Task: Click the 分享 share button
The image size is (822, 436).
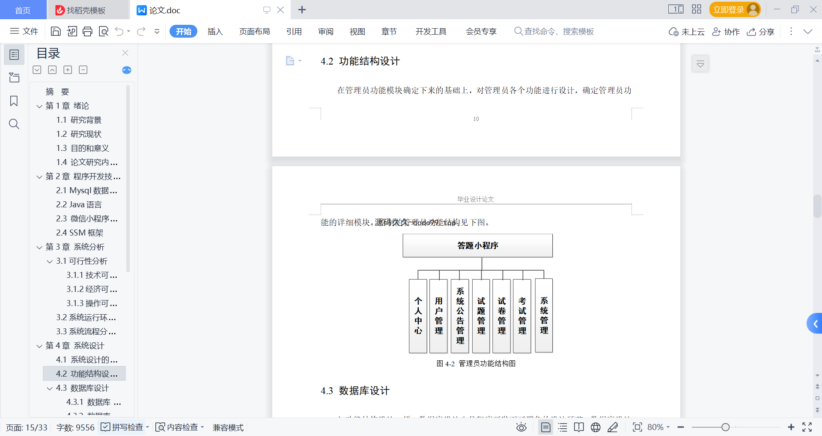Action: pos(761,32)
